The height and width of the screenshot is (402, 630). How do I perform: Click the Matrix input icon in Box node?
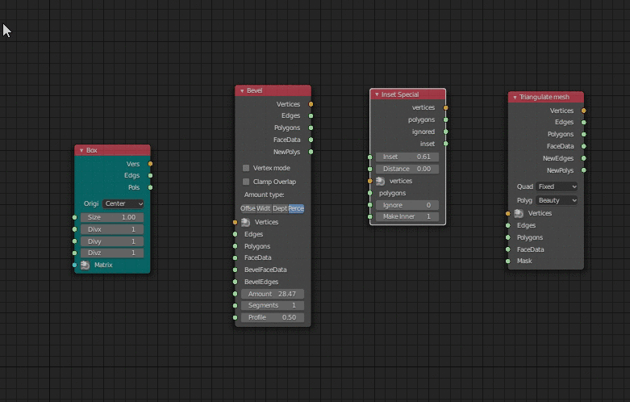tap(85, 265)
